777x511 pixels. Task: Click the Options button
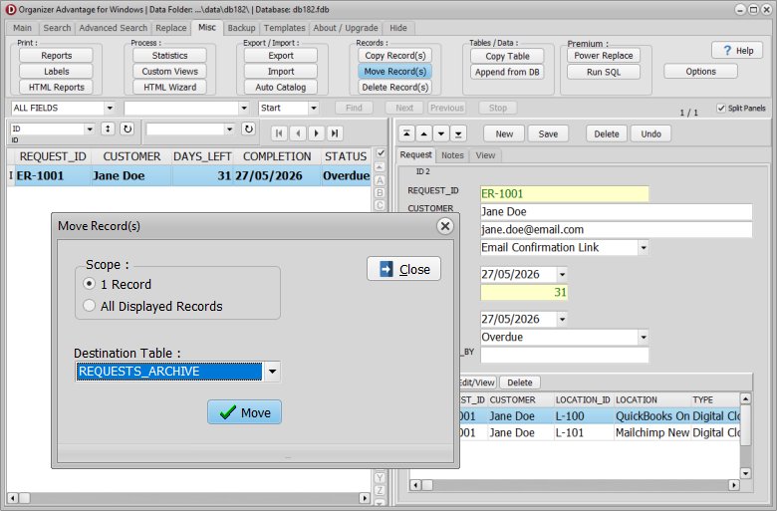click(x=700, y=72)
